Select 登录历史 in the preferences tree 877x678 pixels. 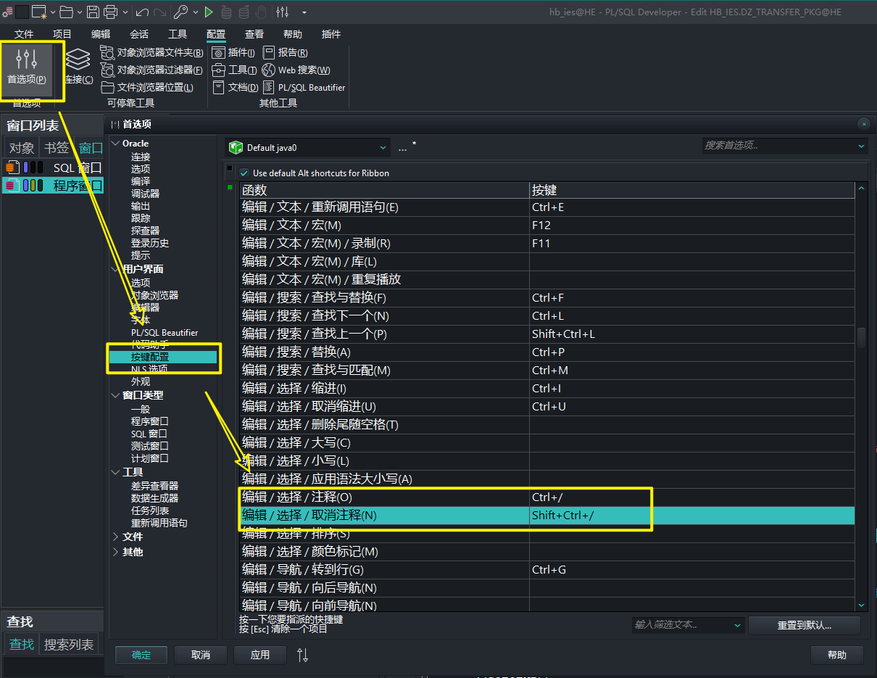pos(150,243)
